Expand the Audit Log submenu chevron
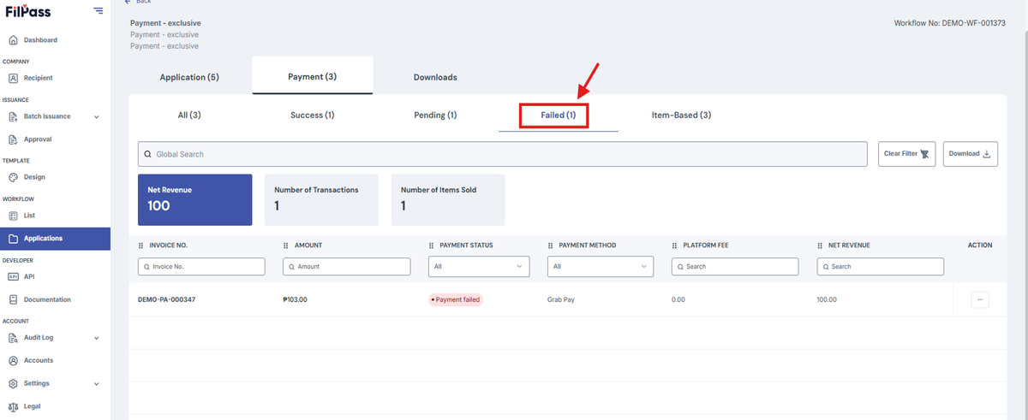1028x420 pixels. coord(96,338)
